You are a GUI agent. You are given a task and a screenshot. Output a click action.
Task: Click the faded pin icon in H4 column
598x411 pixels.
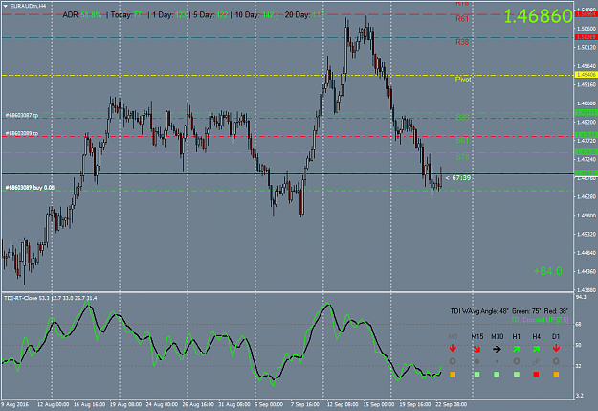point(536,361)
